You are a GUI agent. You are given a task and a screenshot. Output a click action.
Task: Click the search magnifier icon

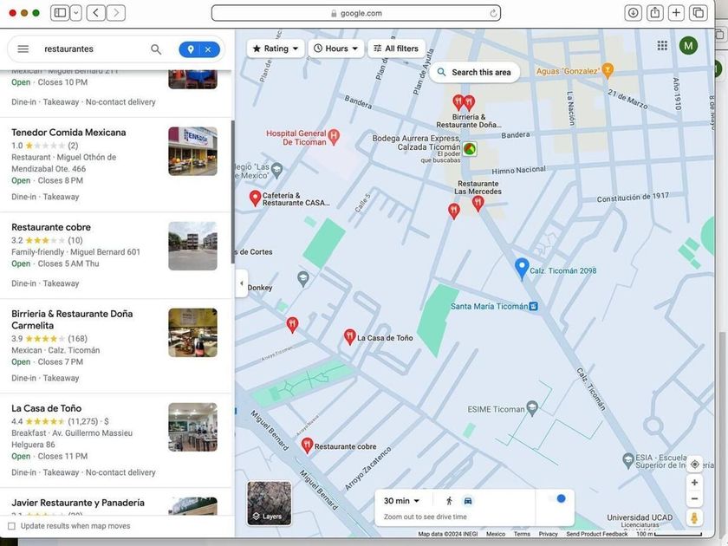[156, 49]
